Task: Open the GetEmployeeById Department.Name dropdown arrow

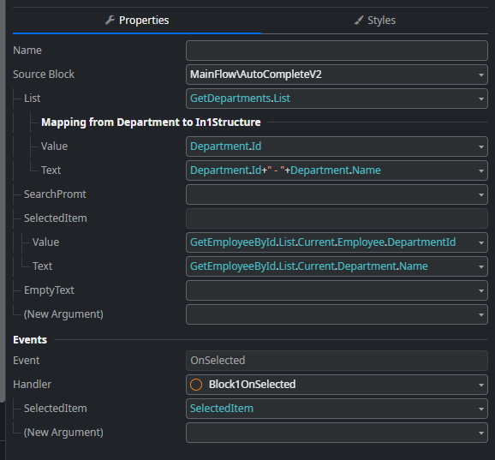Action: (481, 266)
